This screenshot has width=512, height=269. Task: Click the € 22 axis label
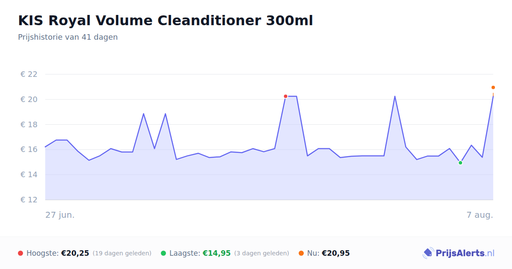29,74
